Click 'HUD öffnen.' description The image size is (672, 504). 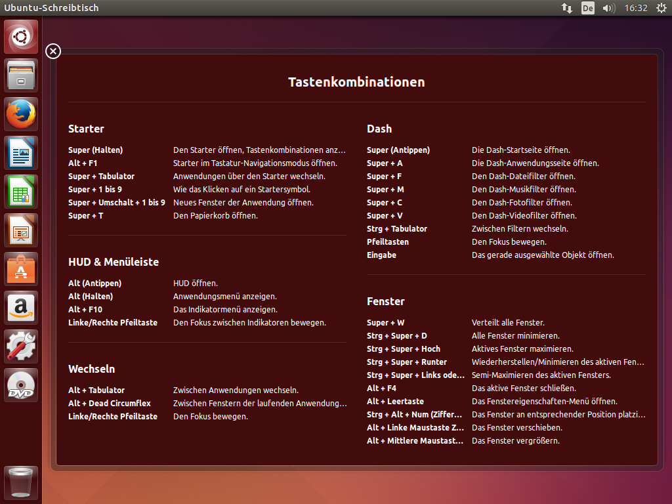(x=196, y=283)
